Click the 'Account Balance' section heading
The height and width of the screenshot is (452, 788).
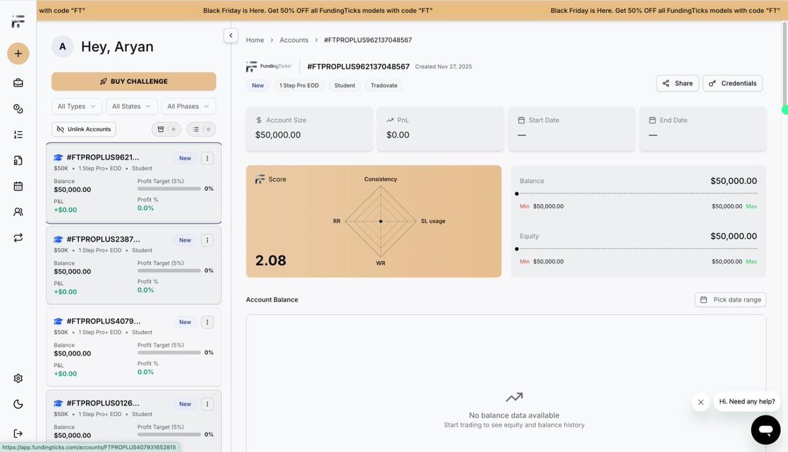[272, 300]
